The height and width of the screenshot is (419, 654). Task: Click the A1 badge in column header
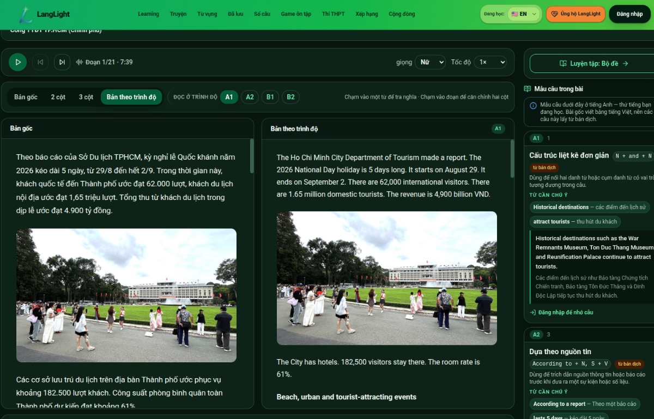pyautogui.click(x=498, y=129)
